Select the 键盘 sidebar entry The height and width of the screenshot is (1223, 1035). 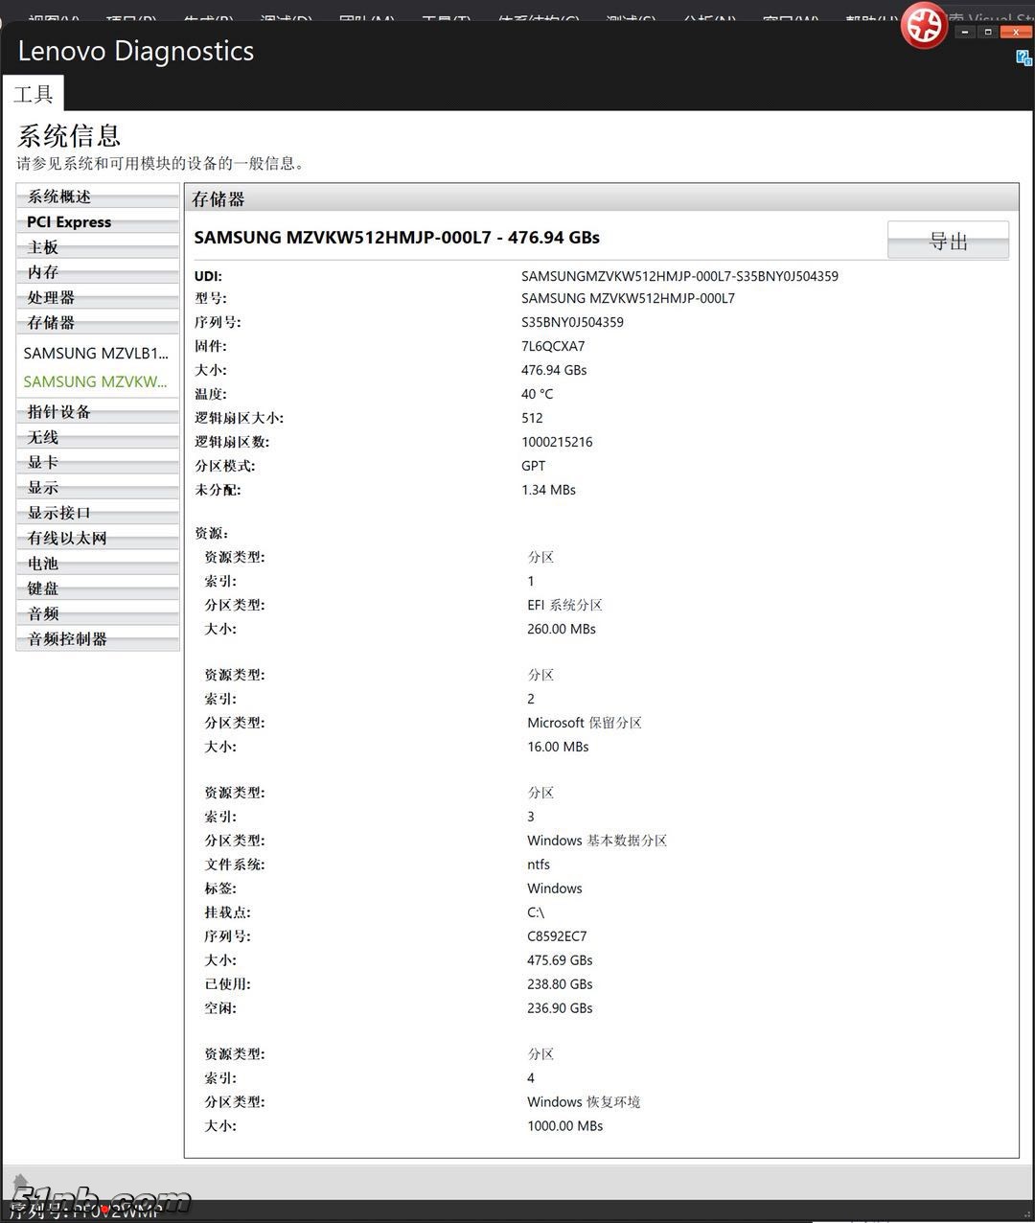(x=97, y=588)
